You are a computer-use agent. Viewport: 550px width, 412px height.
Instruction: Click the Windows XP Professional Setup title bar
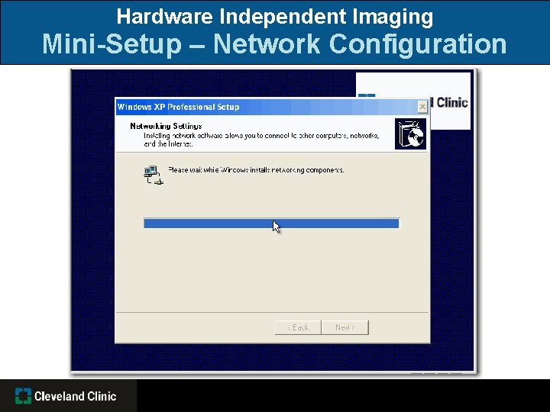pyautogui.click(x=267, y=107)
